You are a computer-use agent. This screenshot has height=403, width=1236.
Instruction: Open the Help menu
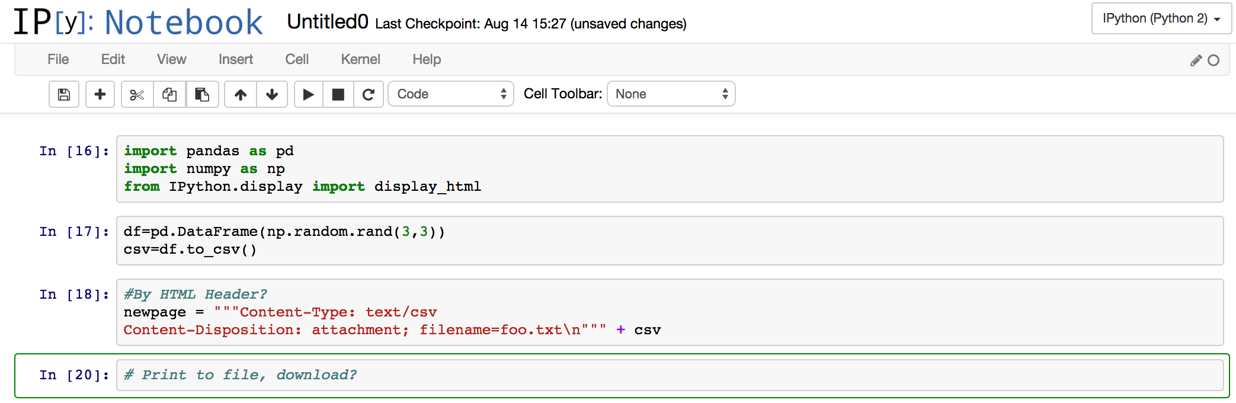[427, 59]
